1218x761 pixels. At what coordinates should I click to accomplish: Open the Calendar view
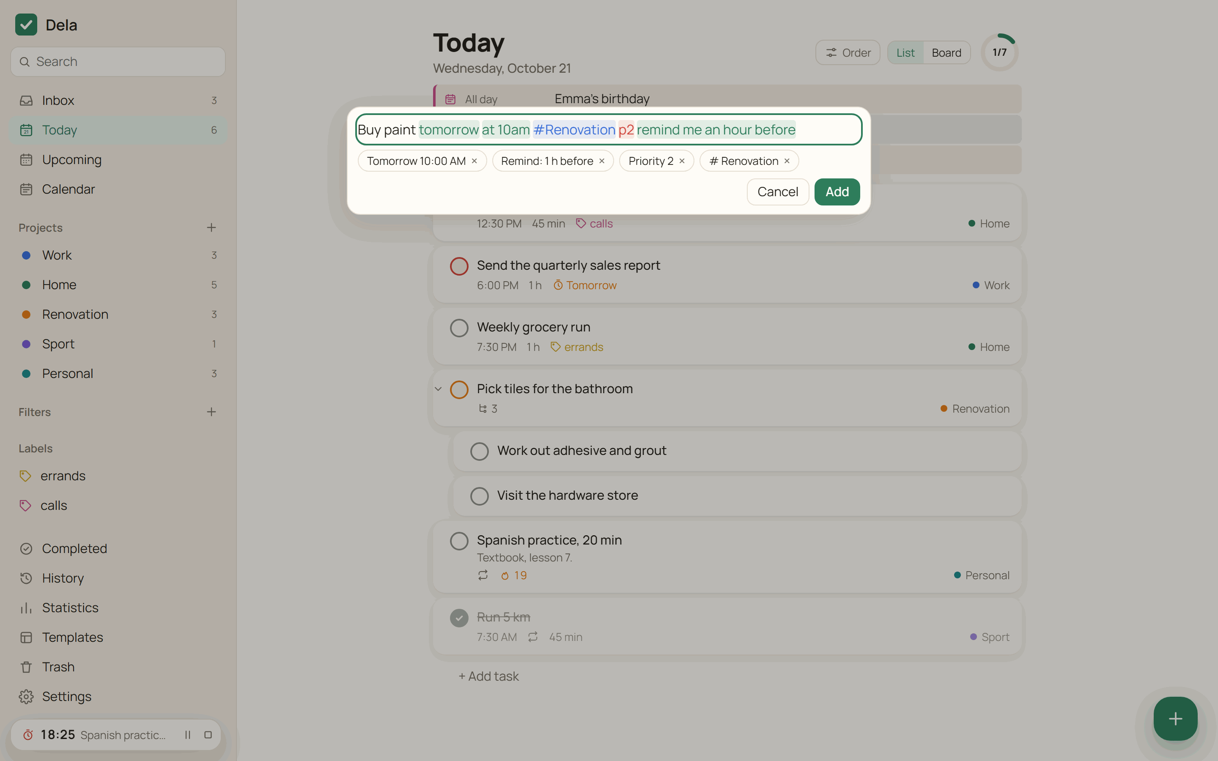118,189
